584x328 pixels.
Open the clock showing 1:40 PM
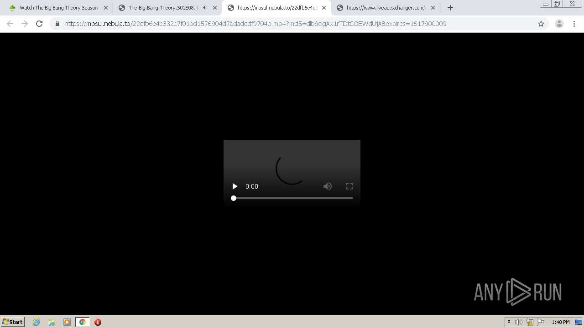[x=561, y=322]
